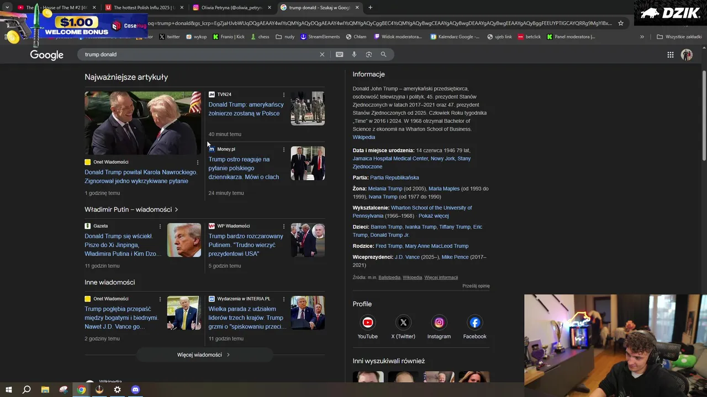Open the J.D. Vance link
The height and width of the screenshot is (397, 707).
click(x=407, y=257)
